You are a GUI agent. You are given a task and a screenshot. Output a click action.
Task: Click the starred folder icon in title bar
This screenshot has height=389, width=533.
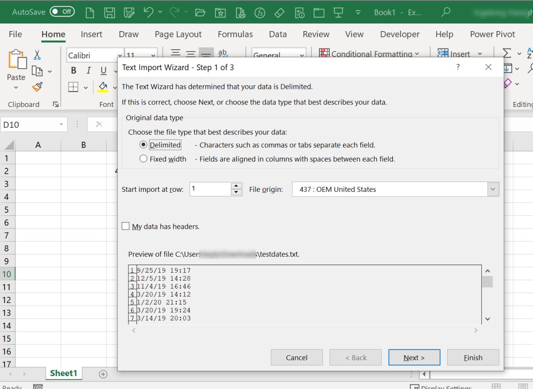coord(220,13)
